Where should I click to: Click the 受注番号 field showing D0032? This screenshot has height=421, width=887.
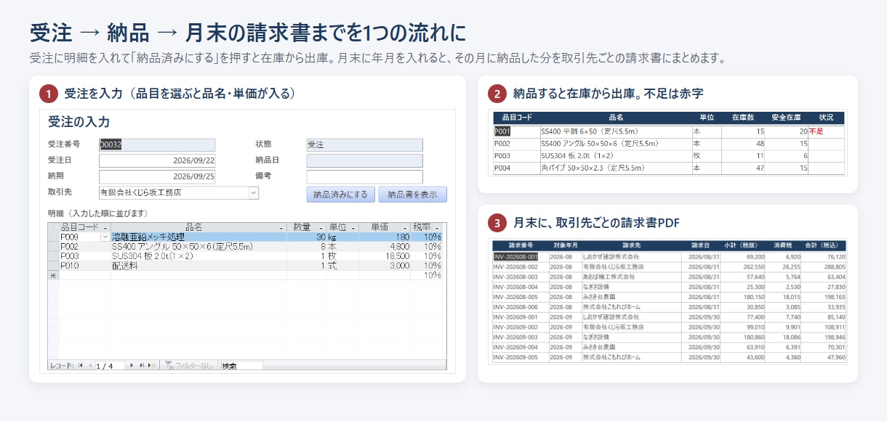pyautogui.click(x=157, y=144)
